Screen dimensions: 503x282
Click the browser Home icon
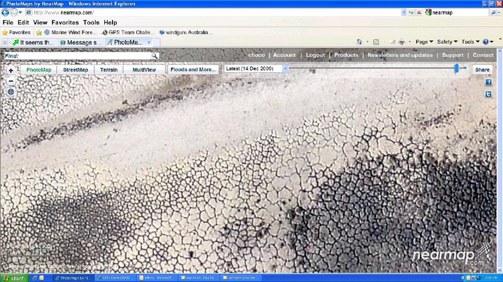click(359, 42)
